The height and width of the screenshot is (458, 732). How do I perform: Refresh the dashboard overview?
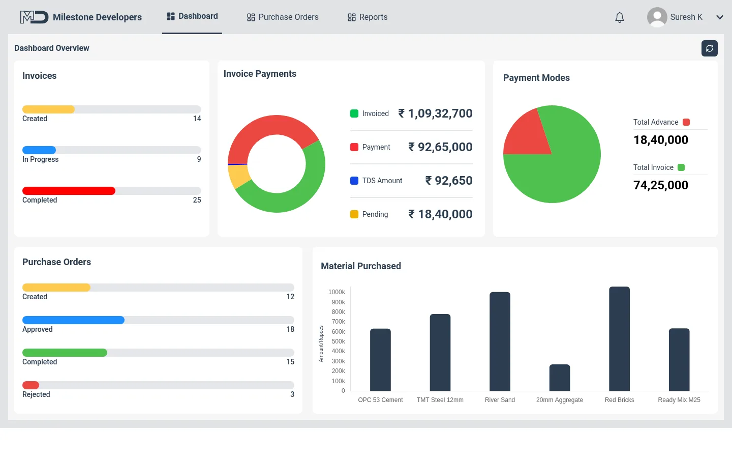[710, 48]
